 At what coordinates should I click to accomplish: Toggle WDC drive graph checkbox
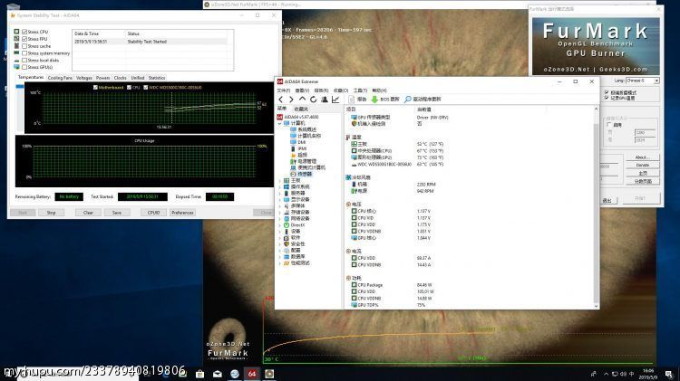coord(146,88)
